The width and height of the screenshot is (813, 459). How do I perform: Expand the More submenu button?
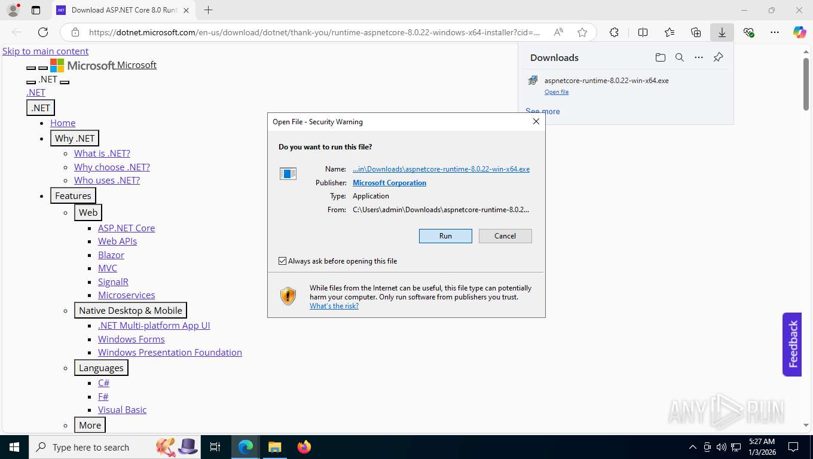(90, 425)
